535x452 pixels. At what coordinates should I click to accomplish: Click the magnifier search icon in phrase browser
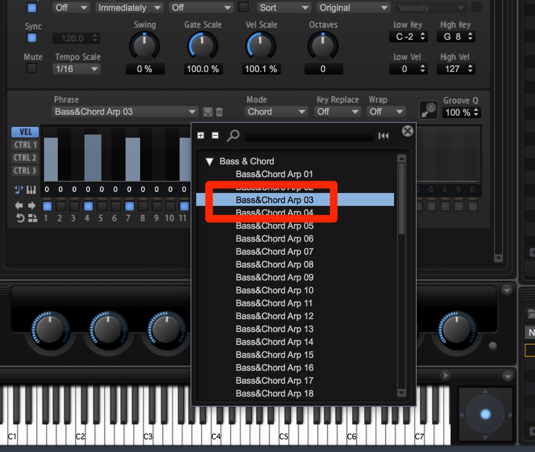coord(234,135)
